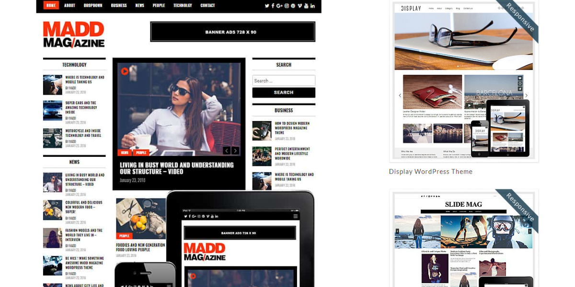Image resolution: width=575 pixels, height=287 pixels.
Task: Open the YouTube icon in the top bar
Action: (306, 6)
